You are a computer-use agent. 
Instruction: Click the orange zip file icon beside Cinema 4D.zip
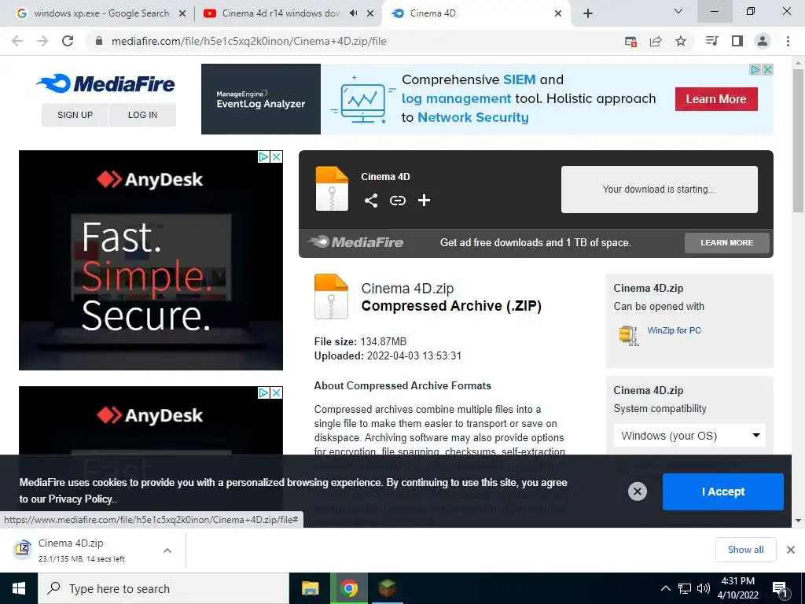click(x=331, y=296)
